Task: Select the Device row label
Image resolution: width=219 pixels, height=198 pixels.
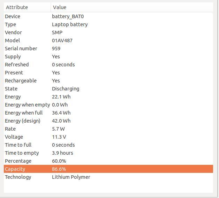Action: coord(13,16)
